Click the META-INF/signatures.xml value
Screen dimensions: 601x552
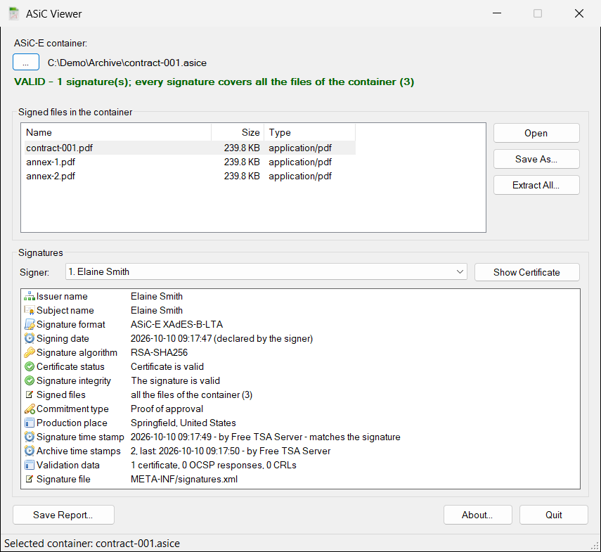click(x=184, y=479)
